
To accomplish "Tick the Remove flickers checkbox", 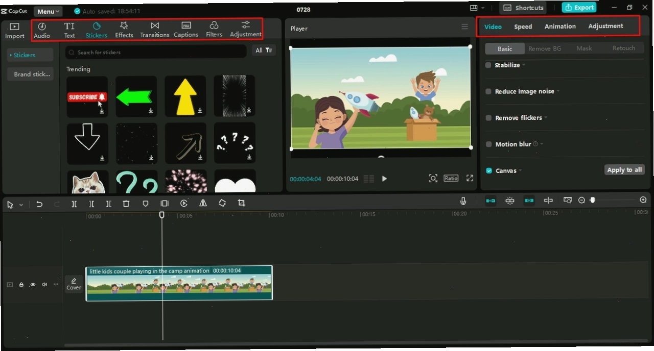I will [x=488, y=118].
